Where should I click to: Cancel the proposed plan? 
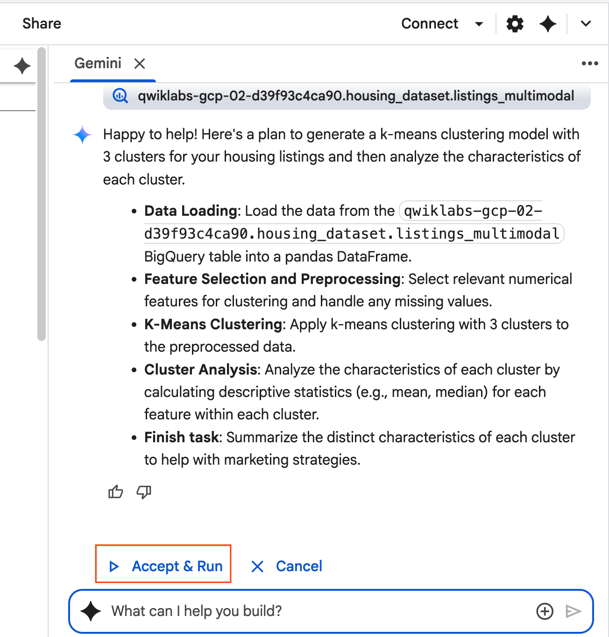click(x=286, y=566)
